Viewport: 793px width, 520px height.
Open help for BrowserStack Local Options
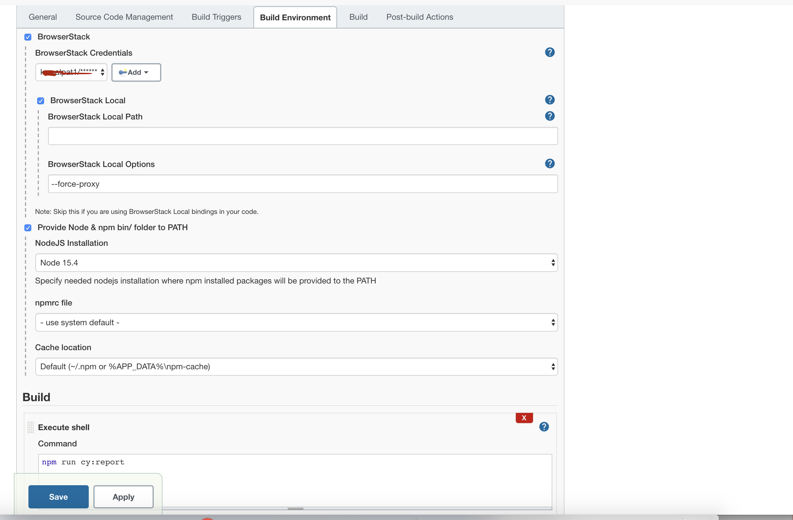click(549, 163)
